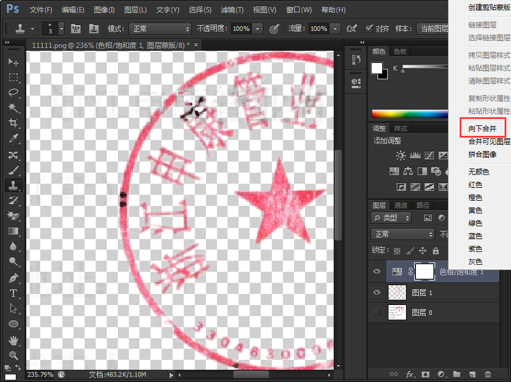Select the Brush tool
The height and width of the screenshot is (382, 511).
click(x=13, y=170)
